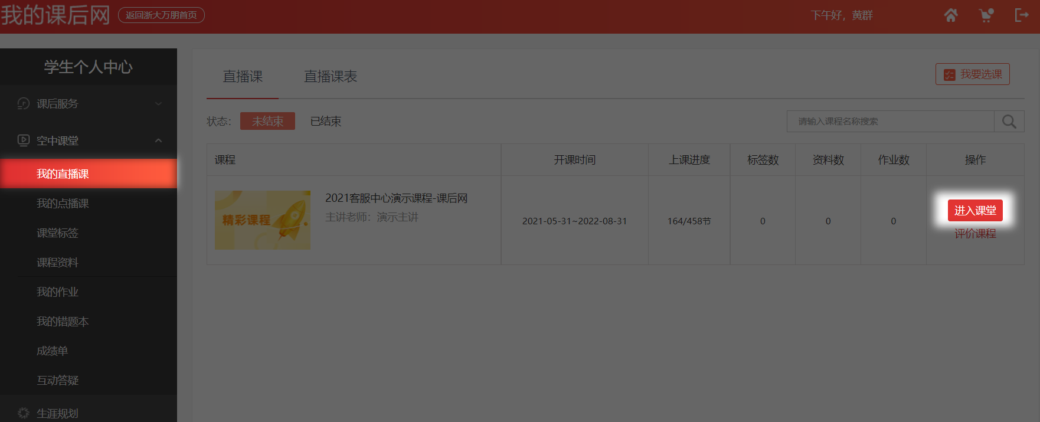Collapse the 空中课堂 chevron

(x=158, y=140)
